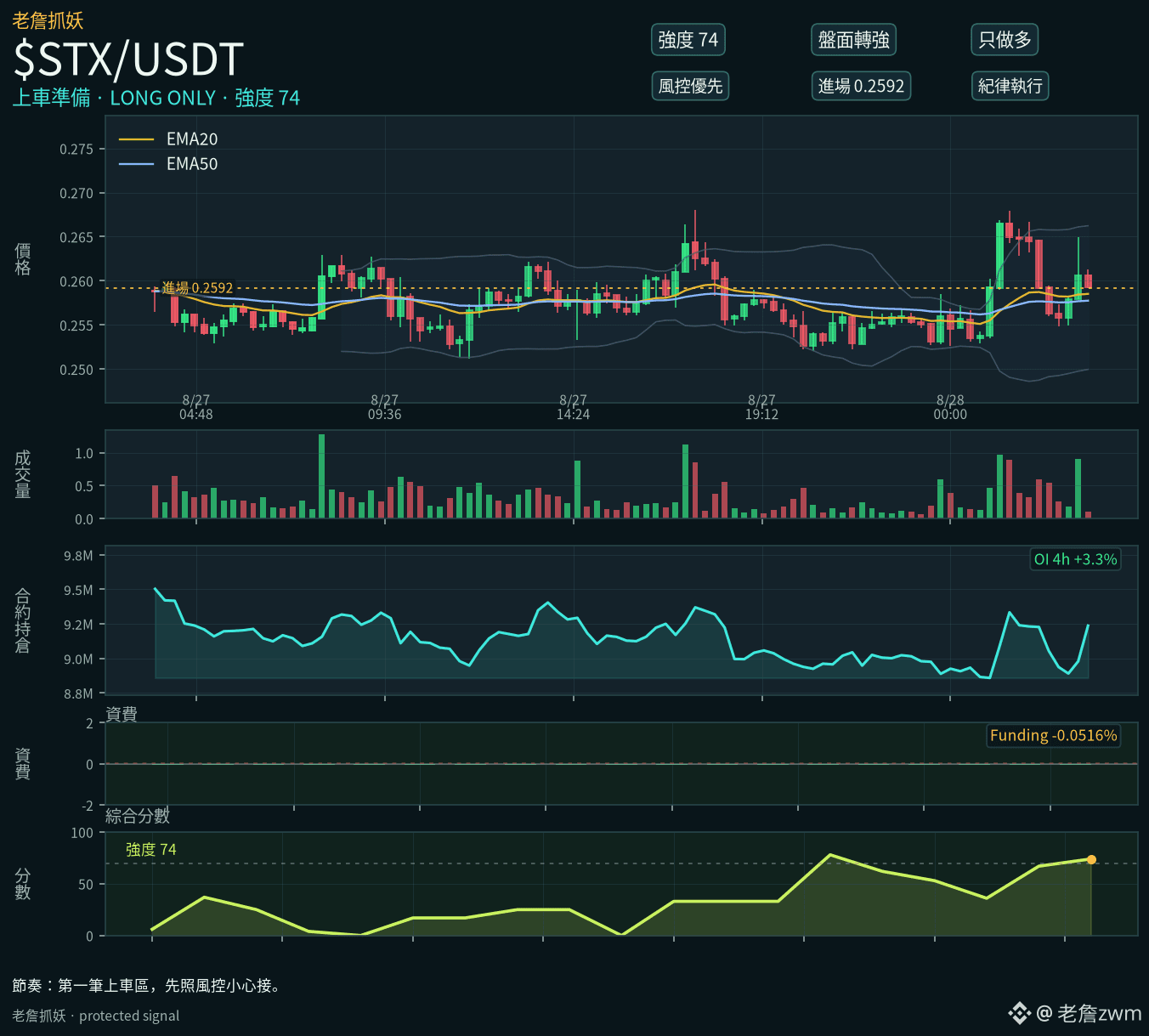Select the OI 4h +3.3% tag

pos(1075,559)
